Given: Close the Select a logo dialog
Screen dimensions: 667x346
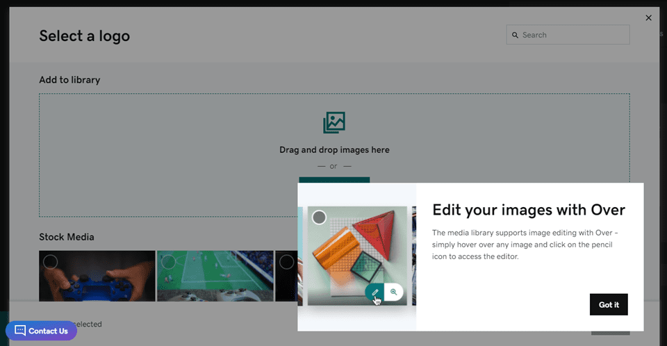Looking at the screenshot, I should [648, 18].
